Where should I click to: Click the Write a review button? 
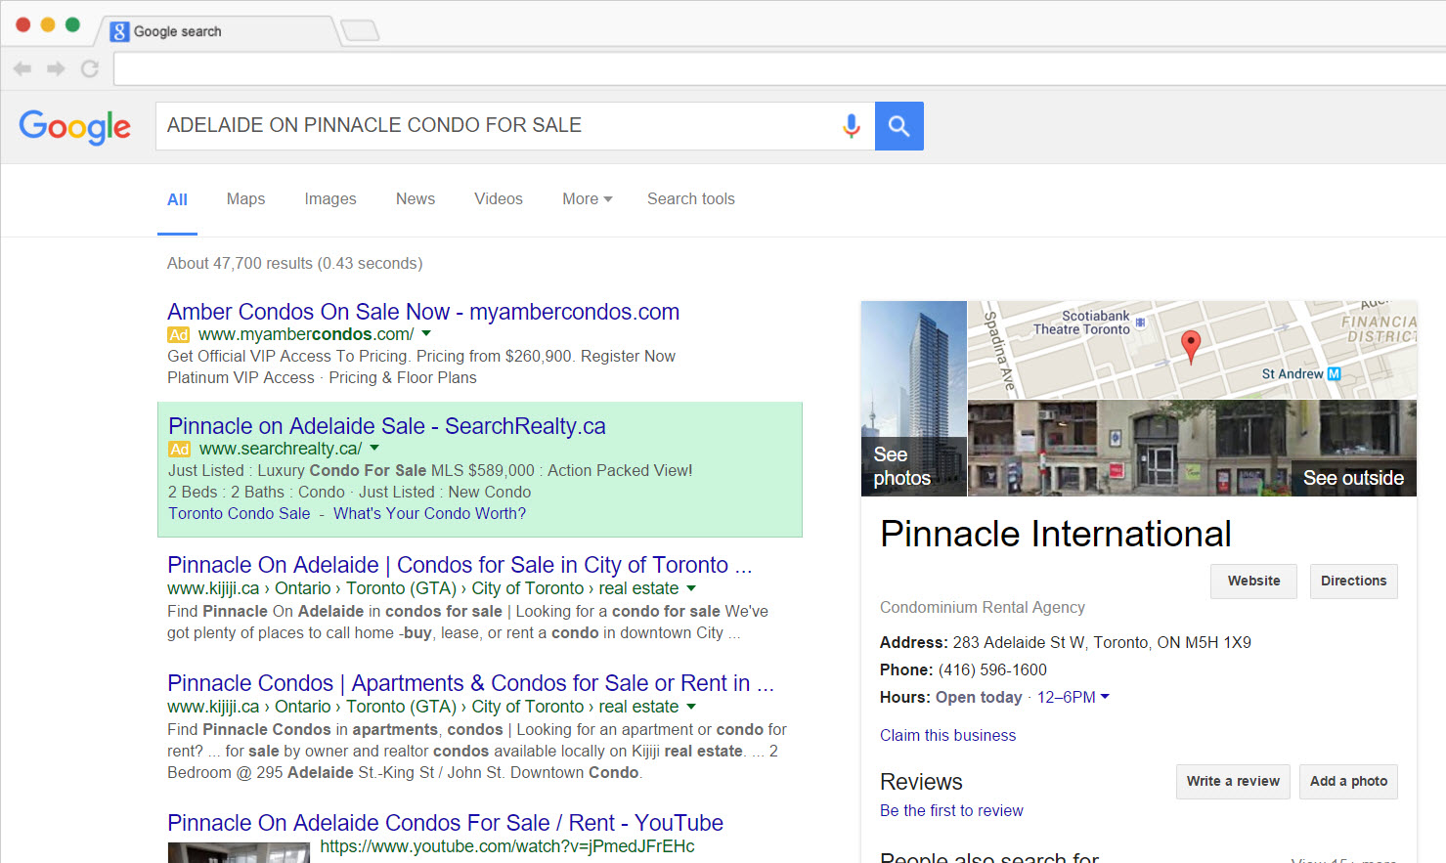coord(1232,782)
